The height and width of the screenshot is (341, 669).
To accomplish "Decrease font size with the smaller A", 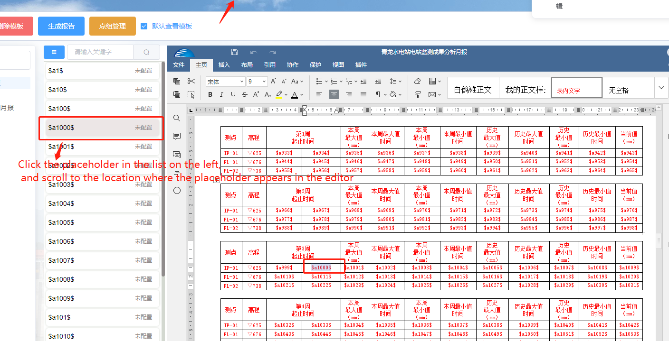I will [x=284, y=81].
